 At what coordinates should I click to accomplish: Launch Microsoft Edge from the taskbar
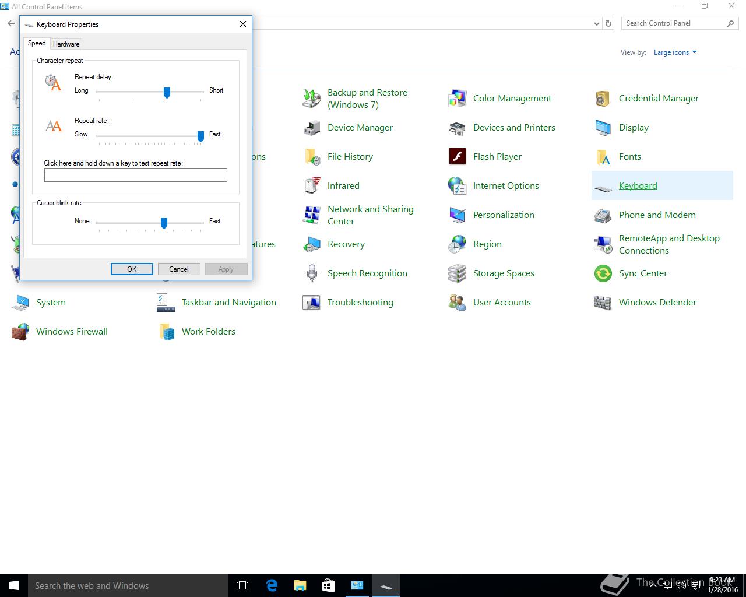[x=272, y=585]
